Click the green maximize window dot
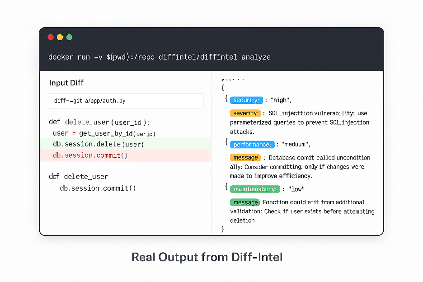 pyautogui.click(x=69, y=37)
